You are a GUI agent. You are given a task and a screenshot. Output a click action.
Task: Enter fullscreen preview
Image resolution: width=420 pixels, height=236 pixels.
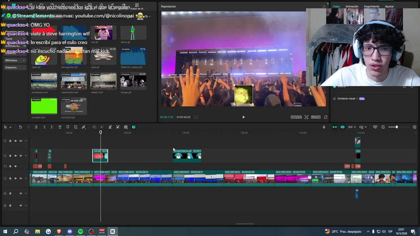(x=325, y=117)
